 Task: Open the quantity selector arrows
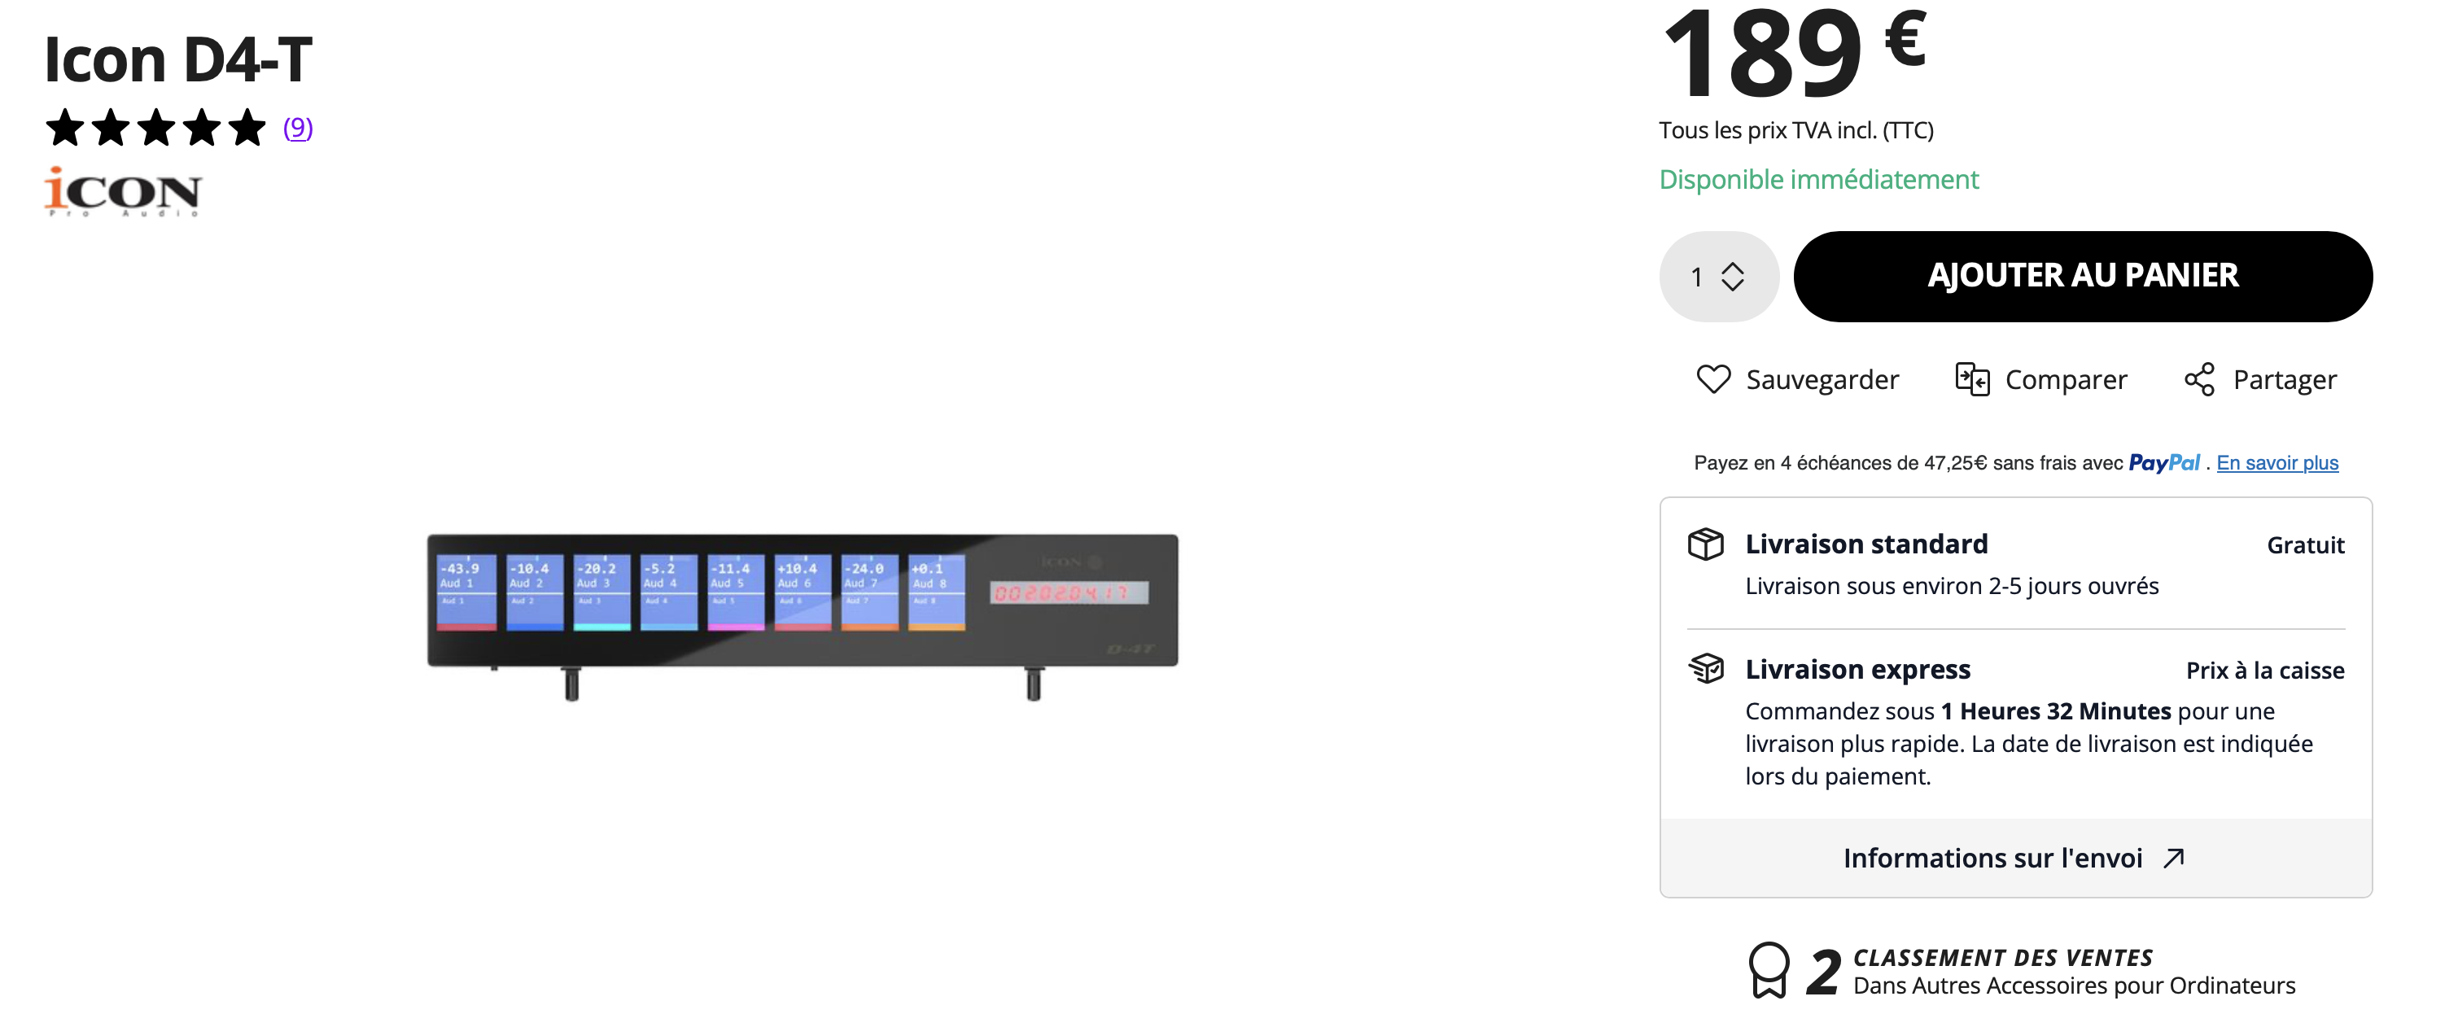click(x=1732, y=277)
